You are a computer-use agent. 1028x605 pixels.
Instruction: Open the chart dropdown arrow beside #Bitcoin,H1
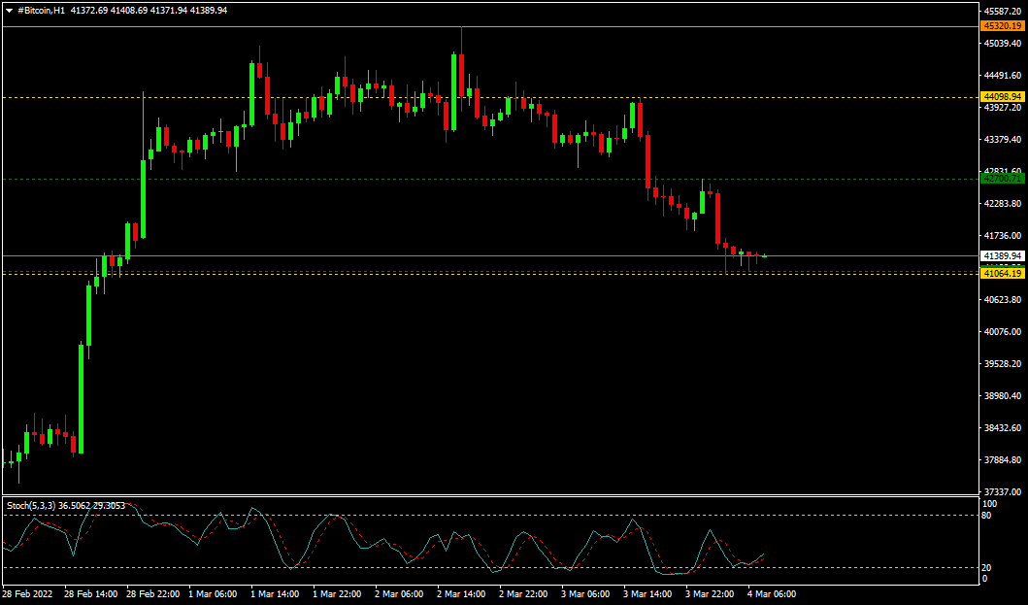click(9, 10)
